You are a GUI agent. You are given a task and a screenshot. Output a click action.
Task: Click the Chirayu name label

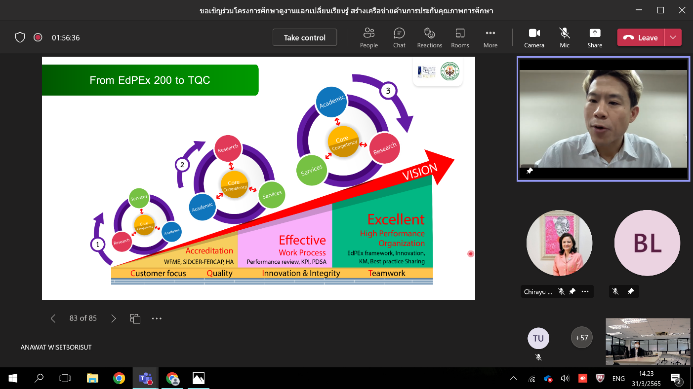[537, 292]
